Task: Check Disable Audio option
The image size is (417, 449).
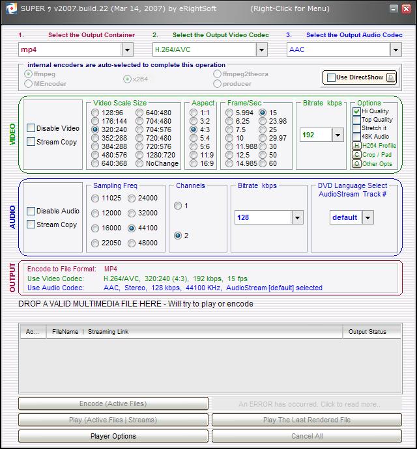Action: 31,211
